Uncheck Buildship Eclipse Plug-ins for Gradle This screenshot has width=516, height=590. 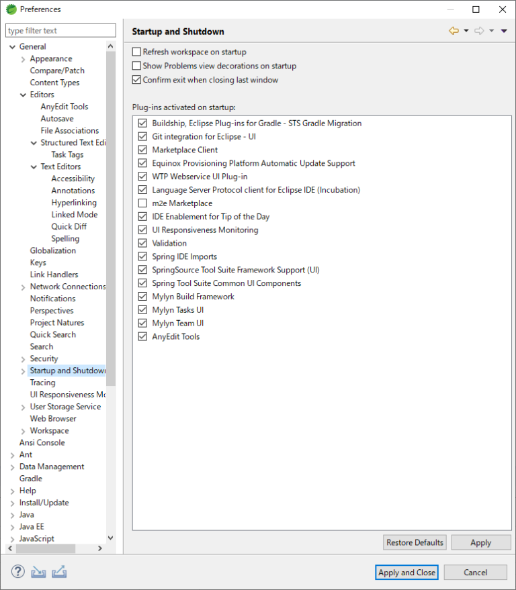142,123
